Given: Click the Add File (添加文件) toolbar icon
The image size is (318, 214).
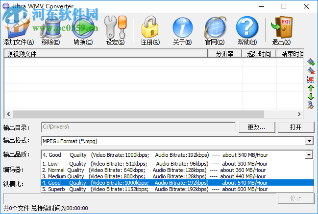Looking at the screenshot, I should click(x=18, y=26).
